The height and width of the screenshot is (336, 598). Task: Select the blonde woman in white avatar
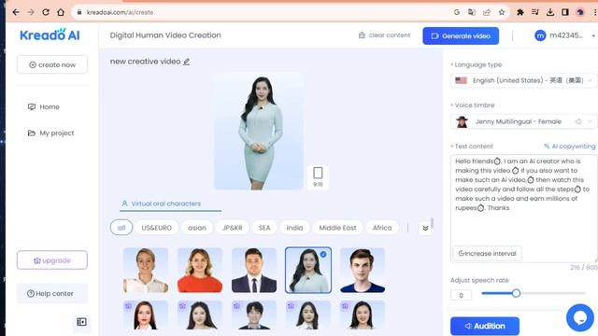point(146,270)
